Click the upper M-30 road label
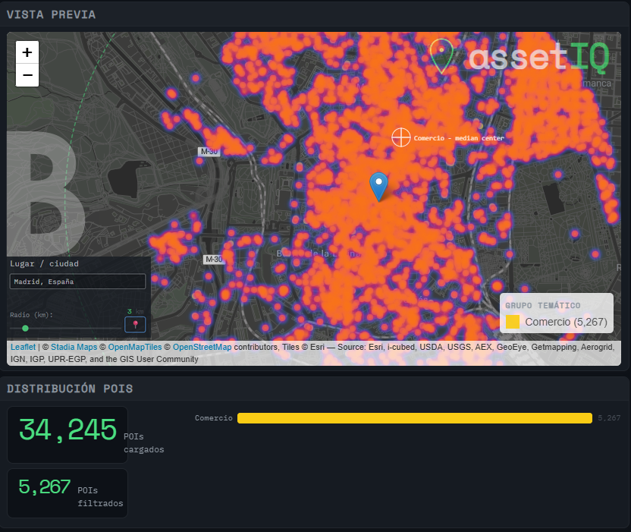Viewport: 631px width, 532px height. (209, 152)
